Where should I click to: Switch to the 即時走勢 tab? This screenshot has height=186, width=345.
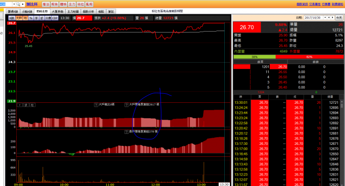(x=42, y=11)
